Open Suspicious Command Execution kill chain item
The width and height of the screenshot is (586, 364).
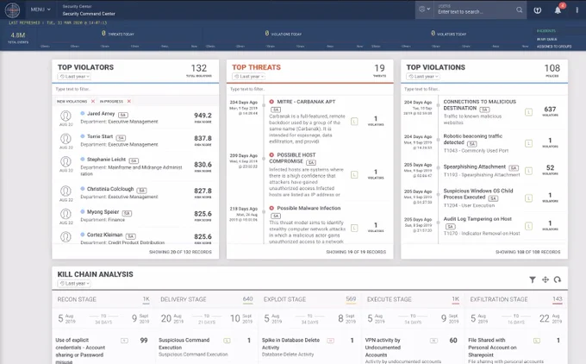(184, 343)
